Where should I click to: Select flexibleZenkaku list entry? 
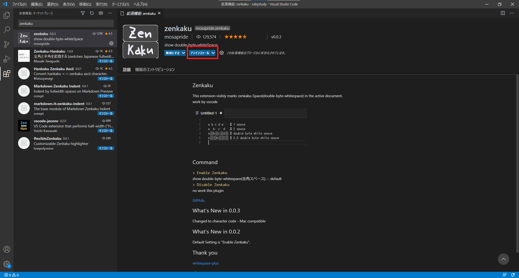pos(65,143)
